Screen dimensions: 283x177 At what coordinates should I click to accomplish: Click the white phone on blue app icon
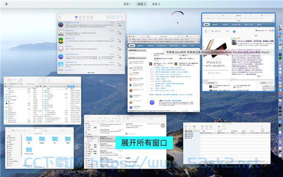click(61, 64)
